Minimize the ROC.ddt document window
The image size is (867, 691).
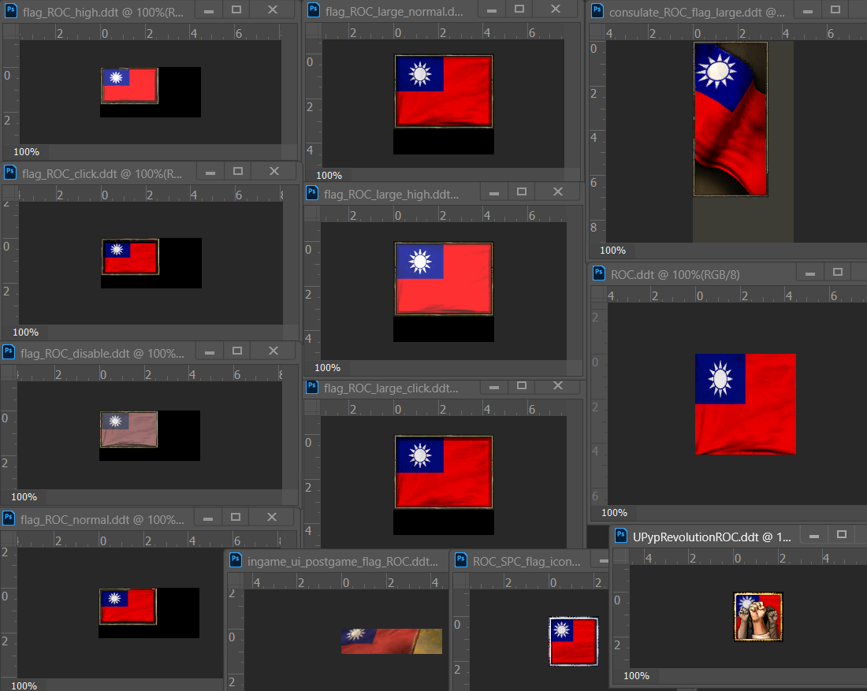coord(808,273)
